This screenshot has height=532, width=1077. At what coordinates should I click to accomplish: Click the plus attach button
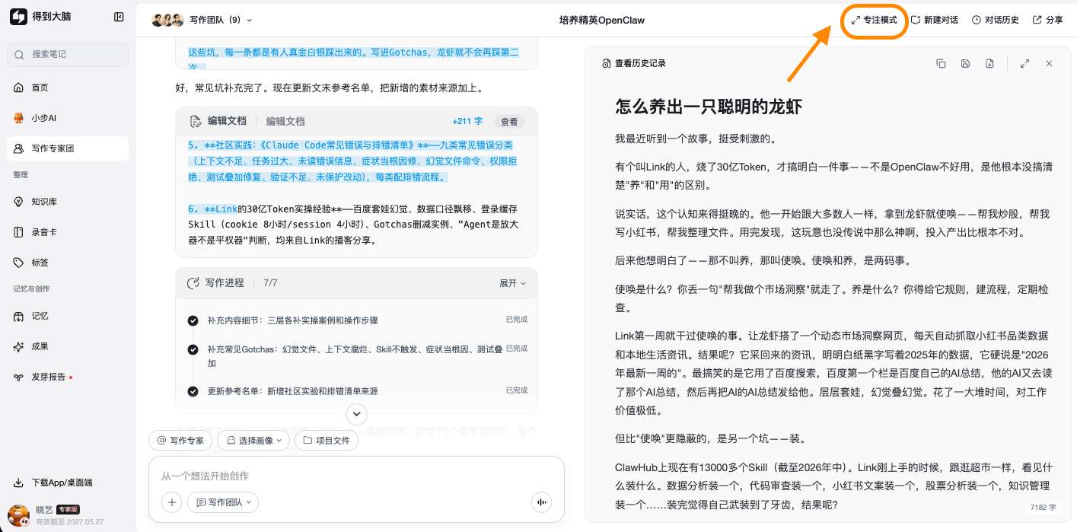click(x=171, y=502)
